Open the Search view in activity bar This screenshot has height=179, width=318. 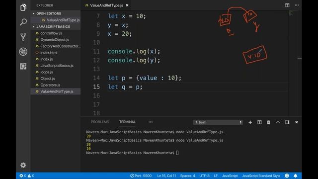point(23,22)
